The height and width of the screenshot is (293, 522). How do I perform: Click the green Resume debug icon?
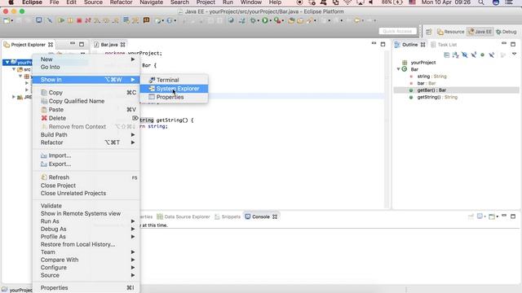61,20
